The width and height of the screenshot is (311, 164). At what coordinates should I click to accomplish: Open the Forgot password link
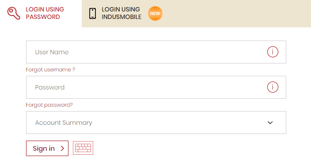tap(49, 105)
